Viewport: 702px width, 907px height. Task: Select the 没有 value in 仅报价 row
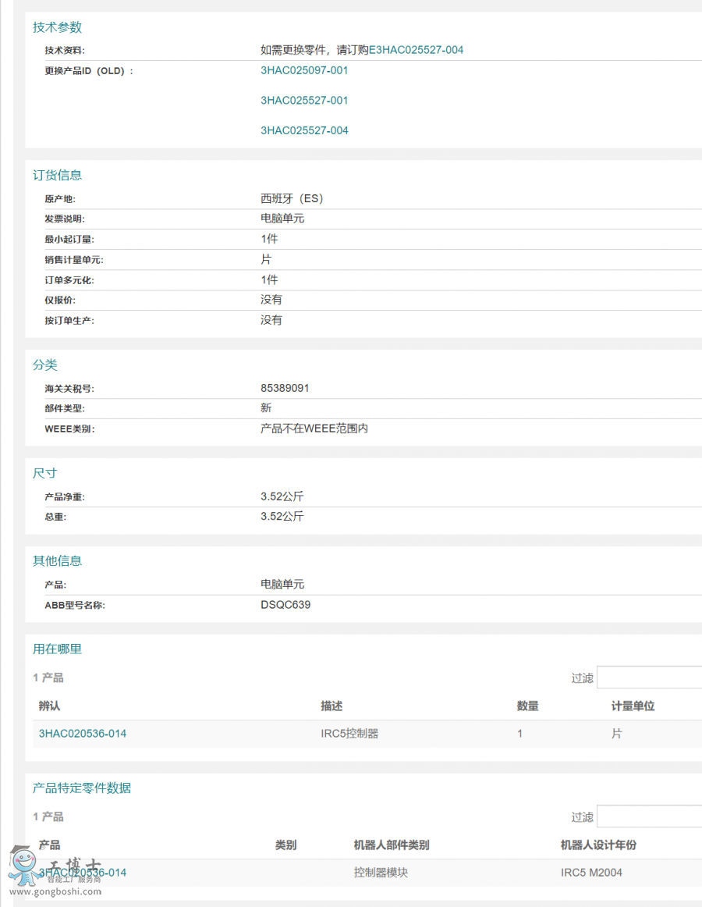(x=271, y=300)
